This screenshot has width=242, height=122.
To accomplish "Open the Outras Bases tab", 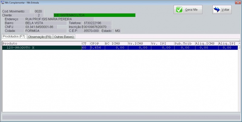I will coord(64,37).
